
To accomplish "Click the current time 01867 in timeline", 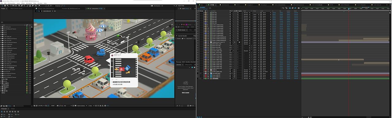I will [x=203, y=7].
